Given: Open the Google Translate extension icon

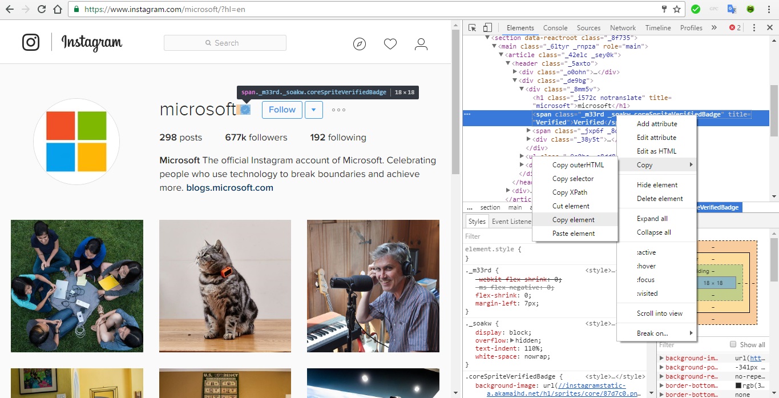Looking at the screenshot, I should point(732,9).
